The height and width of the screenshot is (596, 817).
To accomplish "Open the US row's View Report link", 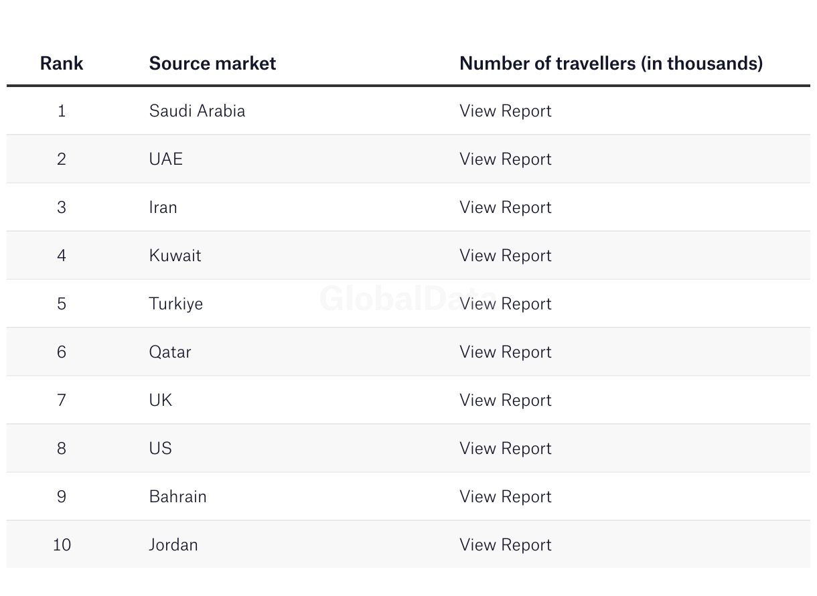I will click(505, 449).
